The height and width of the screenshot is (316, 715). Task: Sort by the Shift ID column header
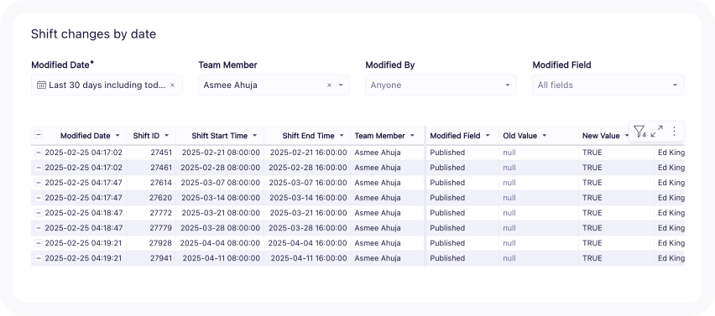[x=146, y=136]
